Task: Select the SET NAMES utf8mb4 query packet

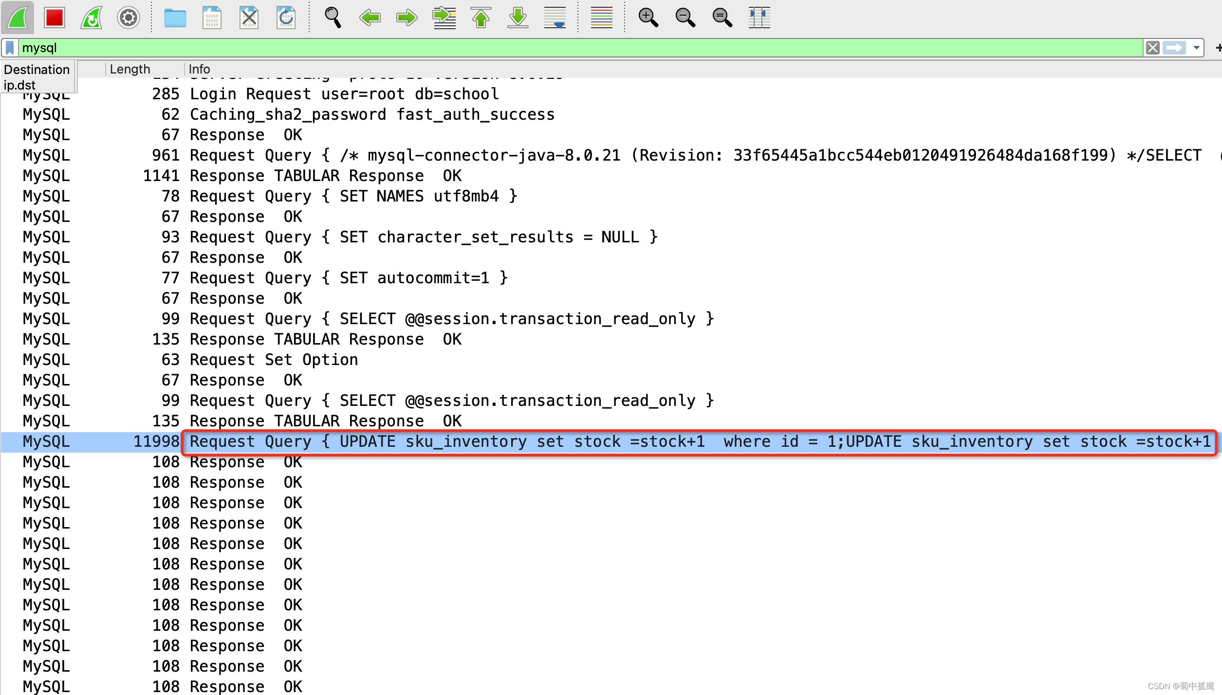Action: (611, 196)
